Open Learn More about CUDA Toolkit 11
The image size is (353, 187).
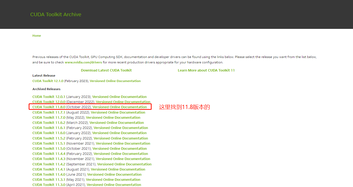[x=206, y=70]
